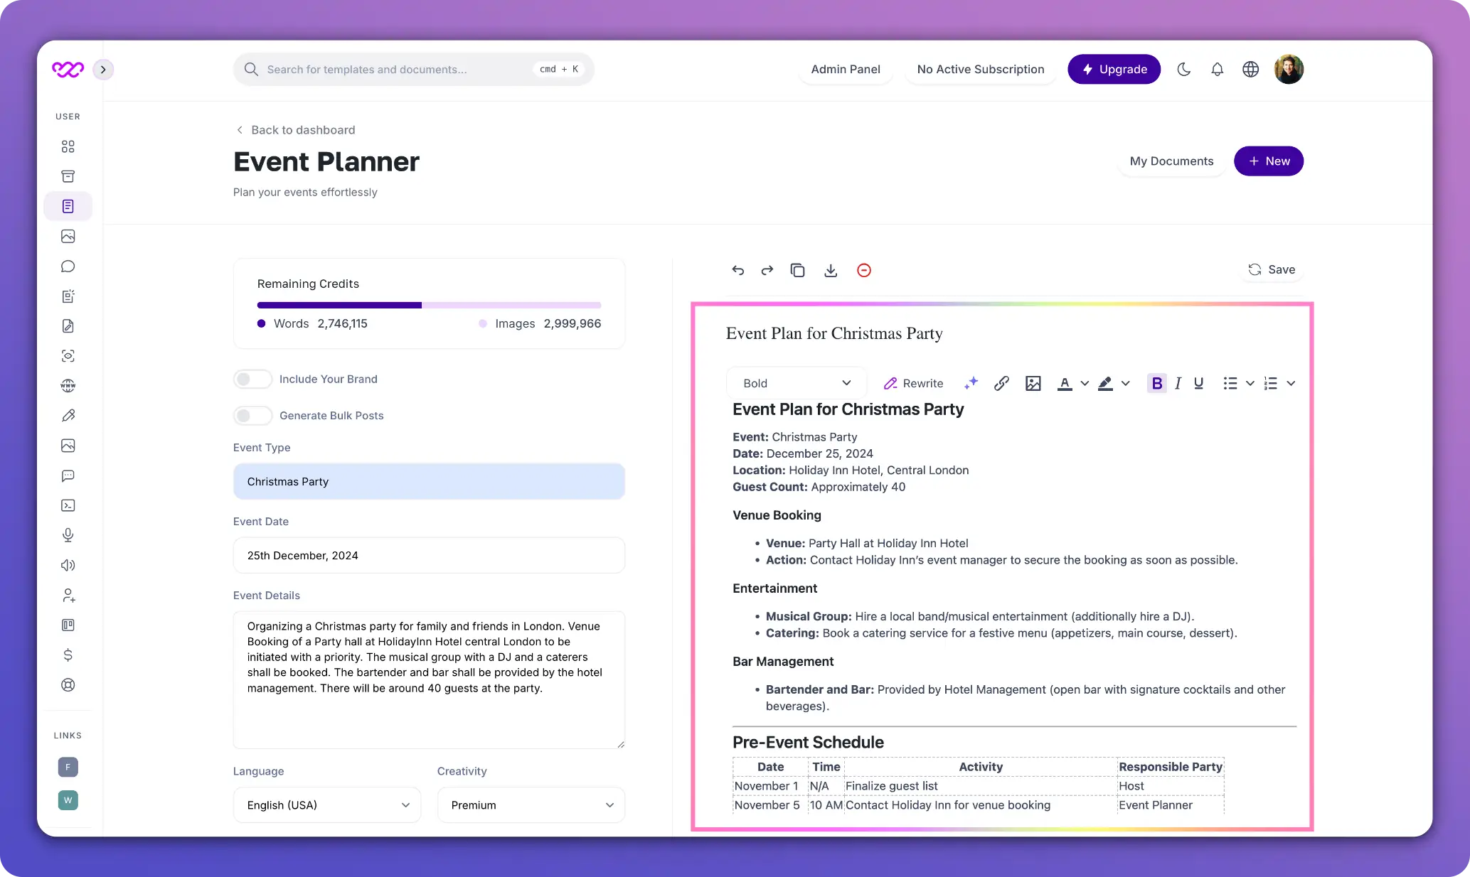
Task: Click the Underline formatting icon
Action: [x=1200, y=383]
